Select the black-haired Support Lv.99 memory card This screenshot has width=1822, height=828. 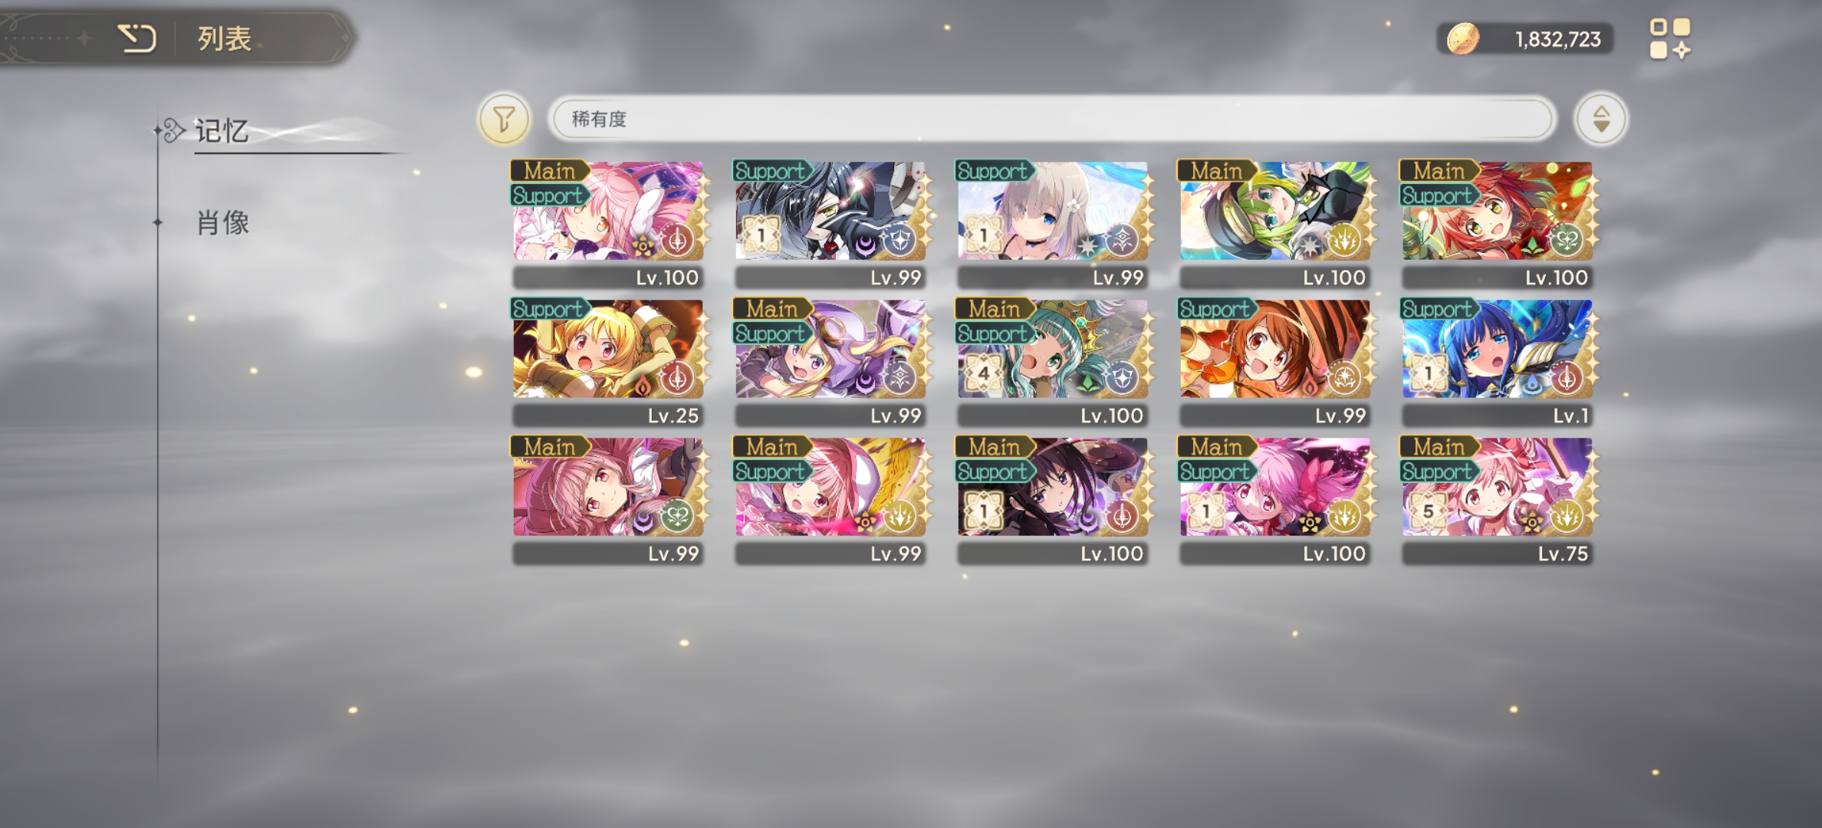[830, 223]
